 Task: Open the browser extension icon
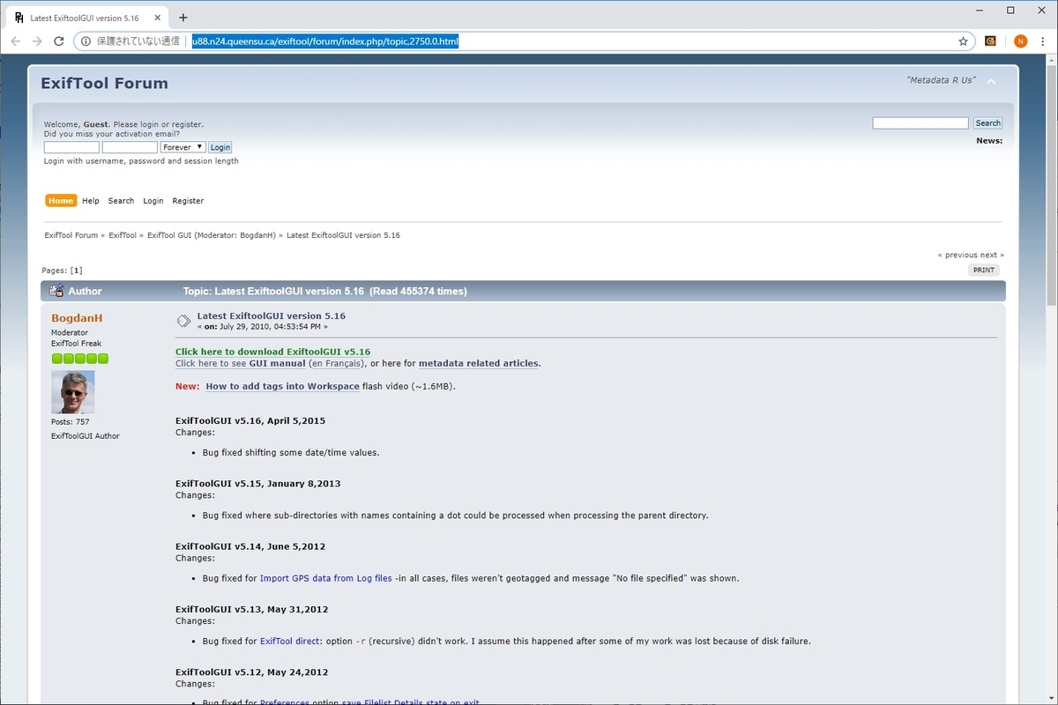click(991, 41)
